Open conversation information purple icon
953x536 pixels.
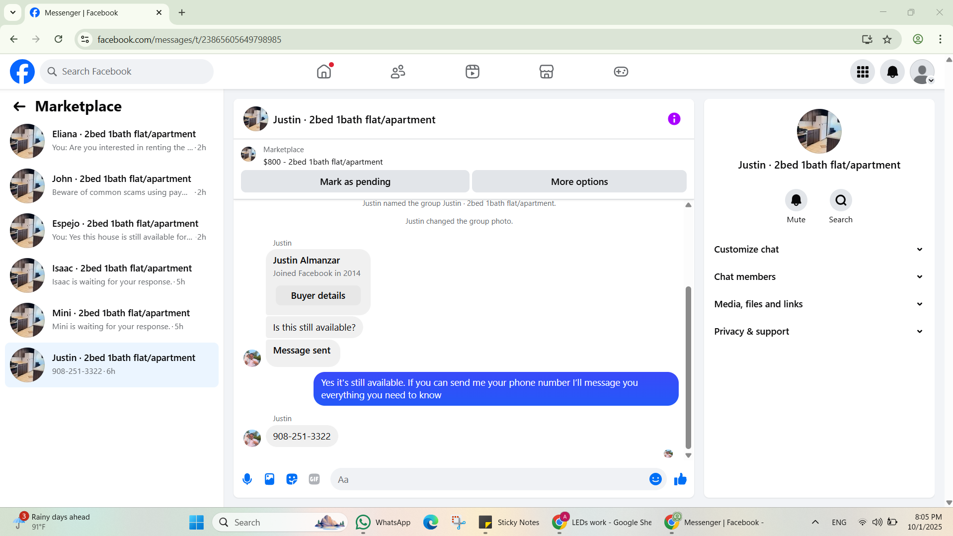(x=674, y=119)
